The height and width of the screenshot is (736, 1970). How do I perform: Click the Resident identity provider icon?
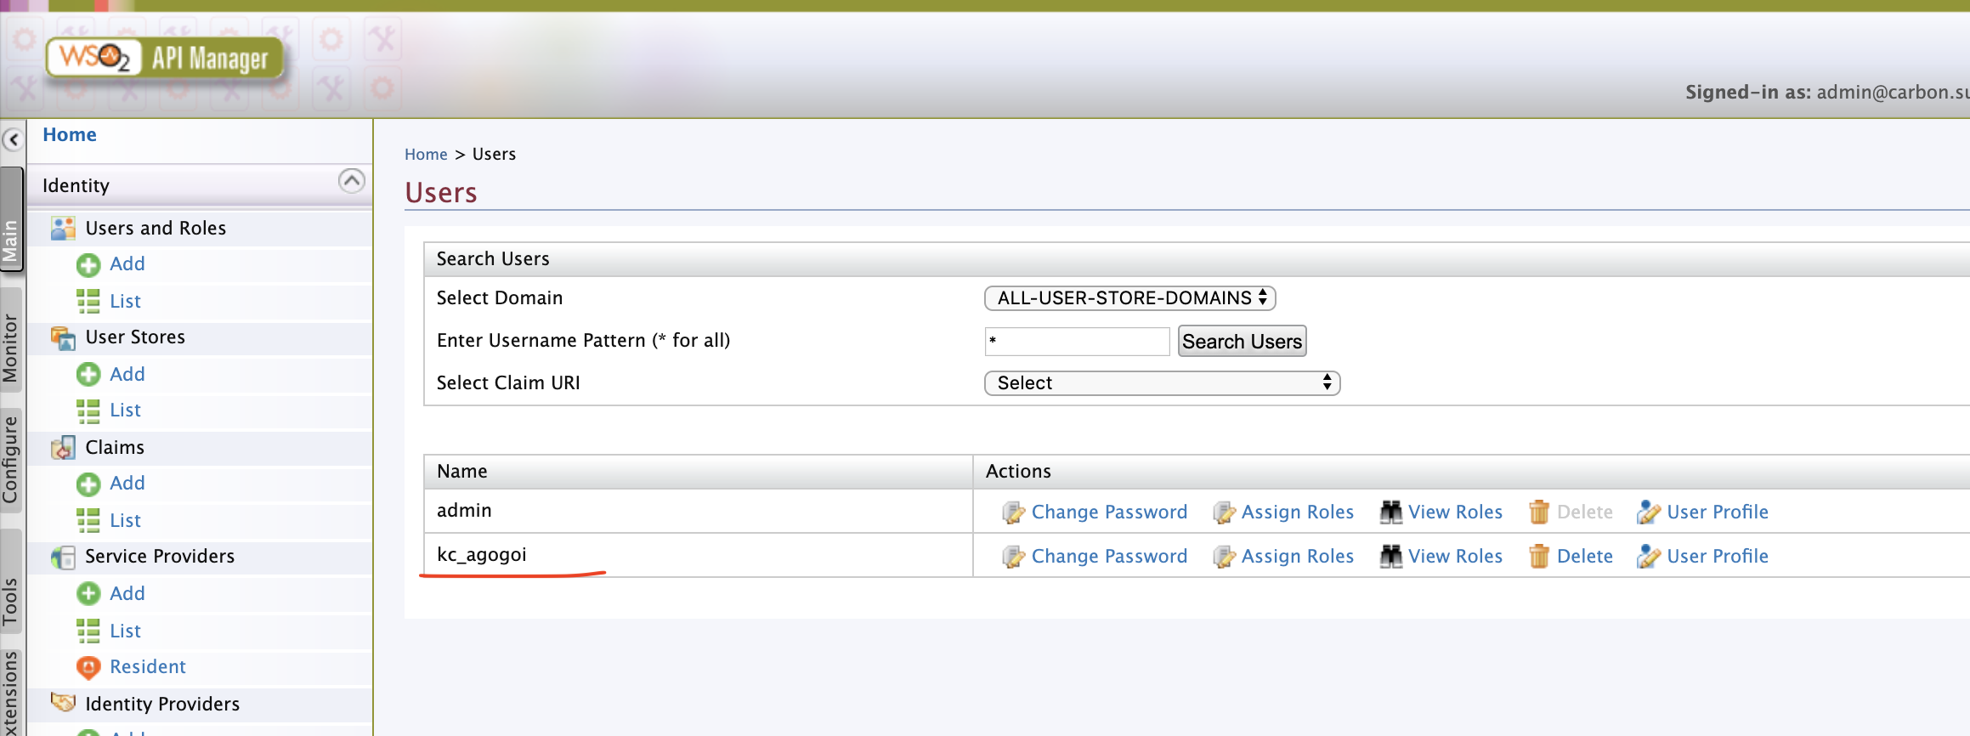click(88, 667)
